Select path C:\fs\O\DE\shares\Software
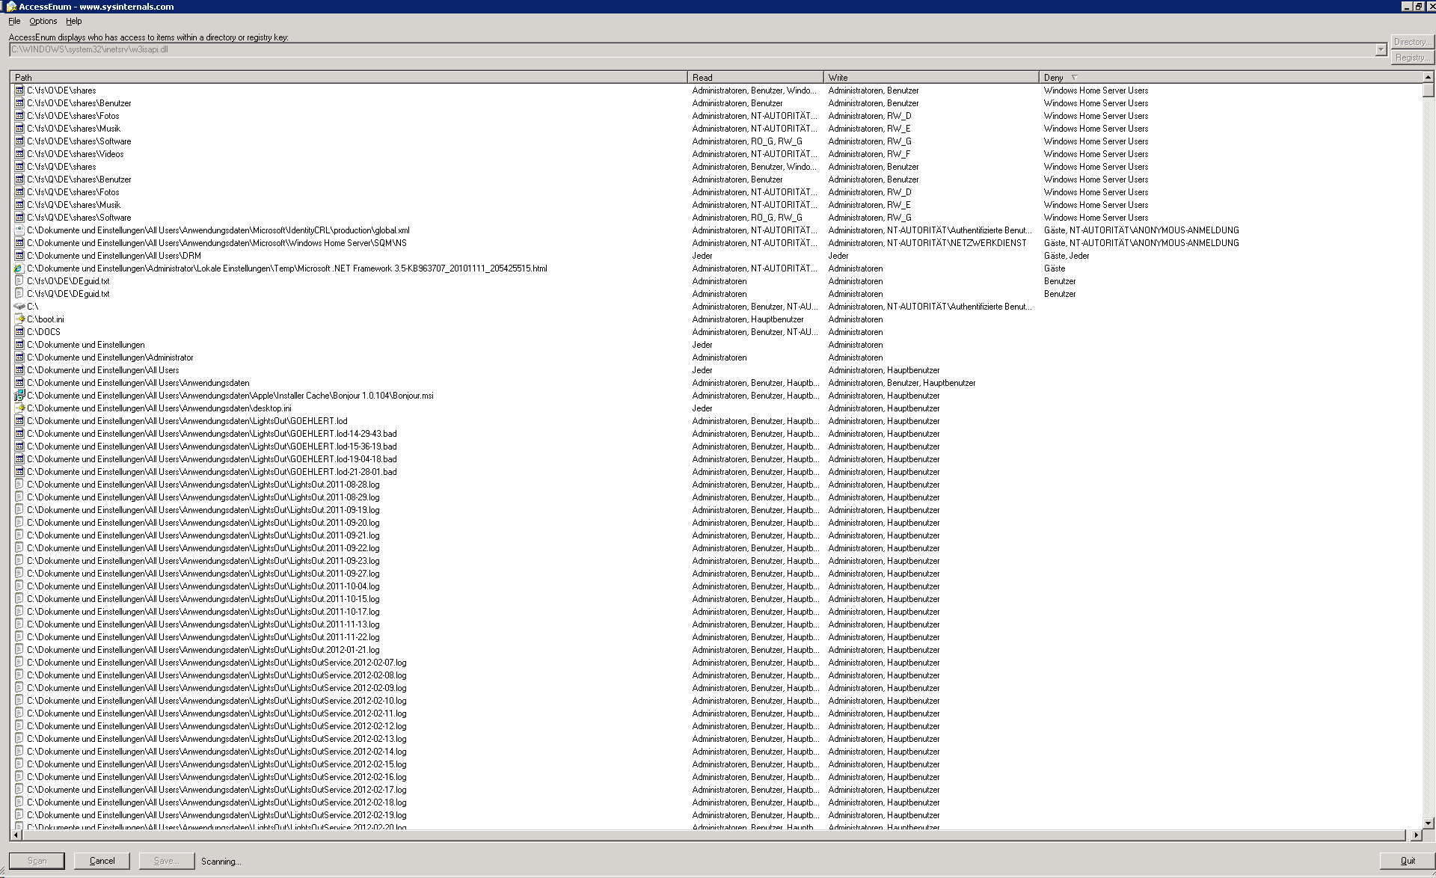1436x878 pixels. [79, 141]
